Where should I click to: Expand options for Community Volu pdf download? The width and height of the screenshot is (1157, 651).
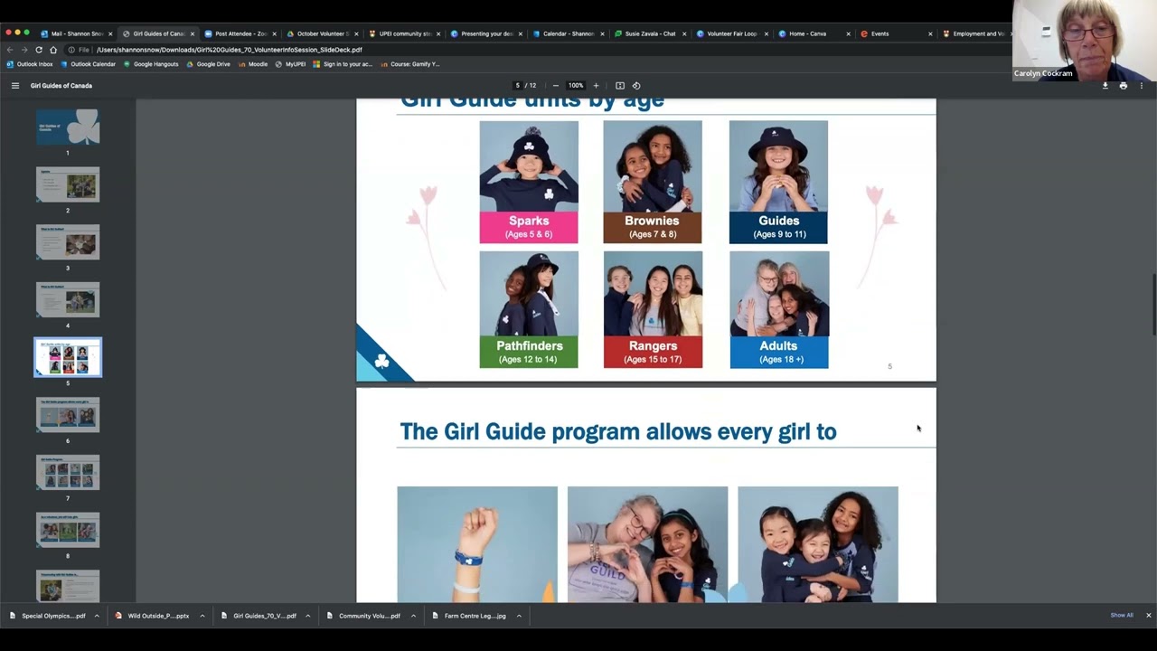[413, 616]
